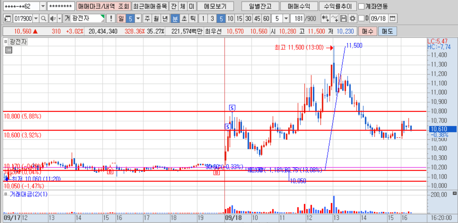Click the 매매마크/내역 조회 button
This screenshot has height=223, width=458.
(103, 6)
